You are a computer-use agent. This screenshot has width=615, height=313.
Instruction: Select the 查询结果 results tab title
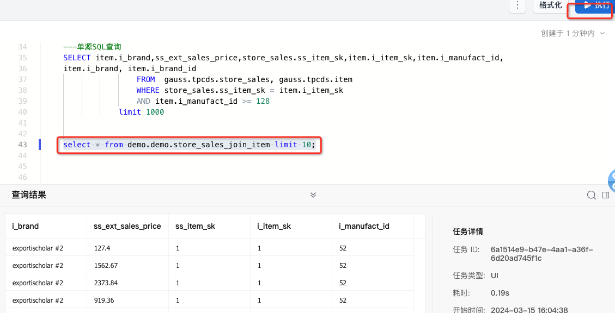point(29,195)
